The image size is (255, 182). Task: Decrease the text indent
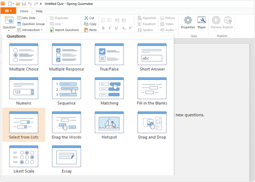[x=117, y=20]
